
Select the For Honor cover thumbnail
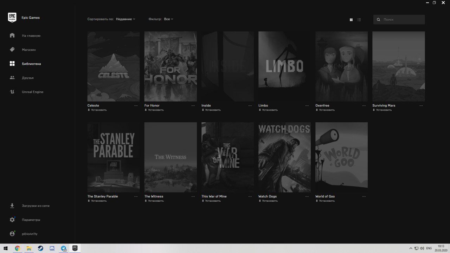[x=171, y=66]
